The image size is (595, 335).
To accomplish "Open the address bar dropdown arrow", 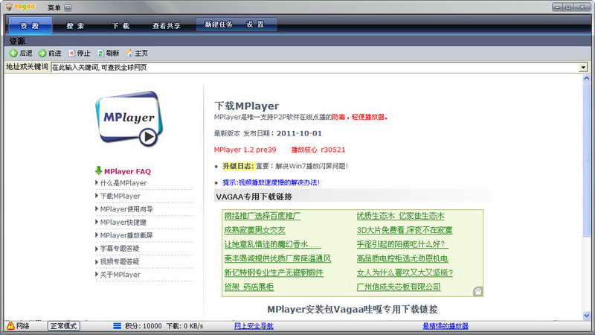I will [584, 68].
